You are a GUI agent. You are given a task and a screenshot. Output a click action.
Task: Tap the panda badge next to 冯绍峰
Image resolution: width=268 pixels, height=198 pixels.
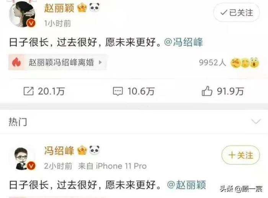click(94, 150)
